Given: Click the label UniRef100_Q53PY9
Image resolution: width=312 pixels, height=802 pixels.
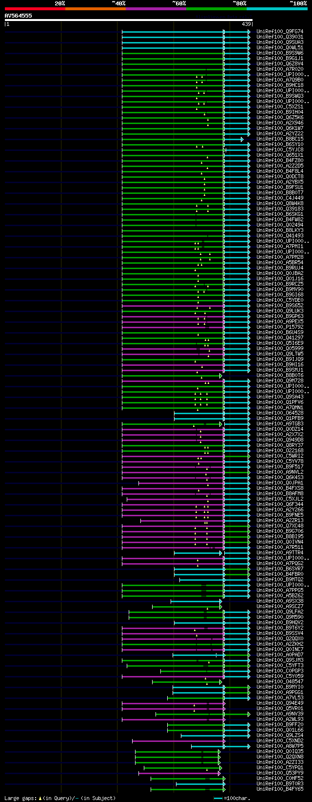Looking at the screenshot, I should point(280,773).
